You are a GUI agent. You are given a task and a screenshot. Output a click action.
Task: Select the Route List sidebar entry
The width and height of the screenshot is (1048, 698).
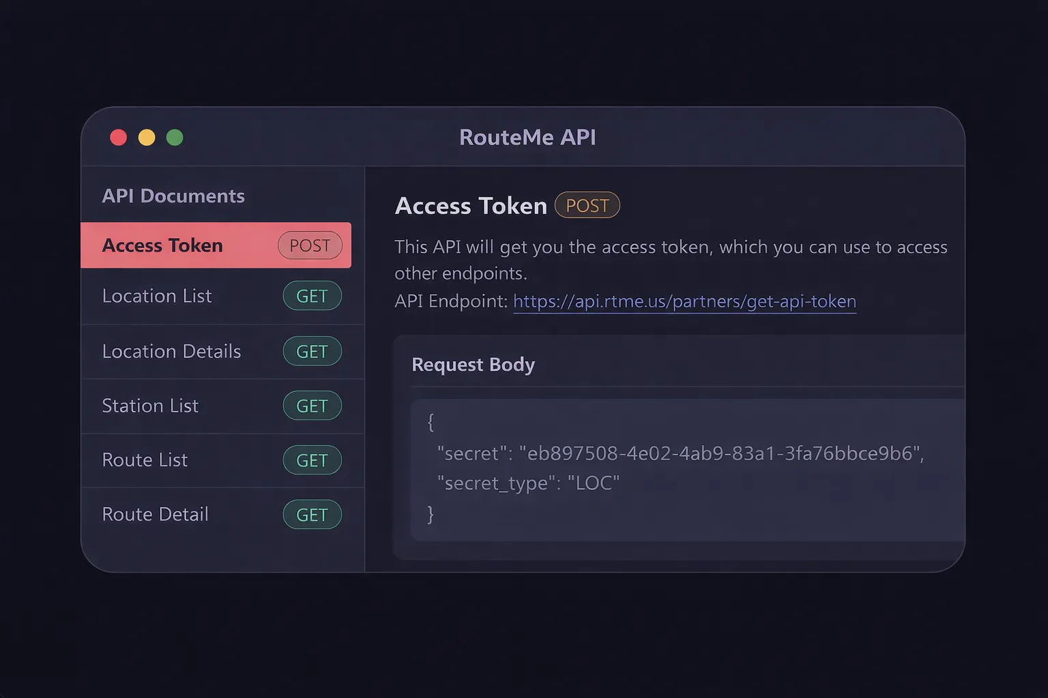click(x=145, y=460)
